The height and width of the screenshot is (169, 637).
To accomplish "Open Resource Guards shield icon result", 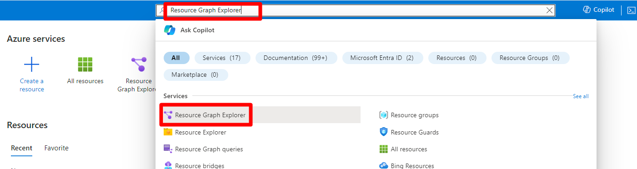I will (x=383, y=132).
